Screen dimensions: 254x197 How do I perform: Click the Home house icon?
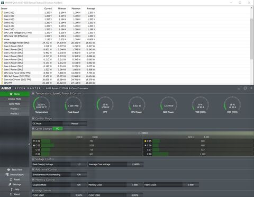[11, 94]
